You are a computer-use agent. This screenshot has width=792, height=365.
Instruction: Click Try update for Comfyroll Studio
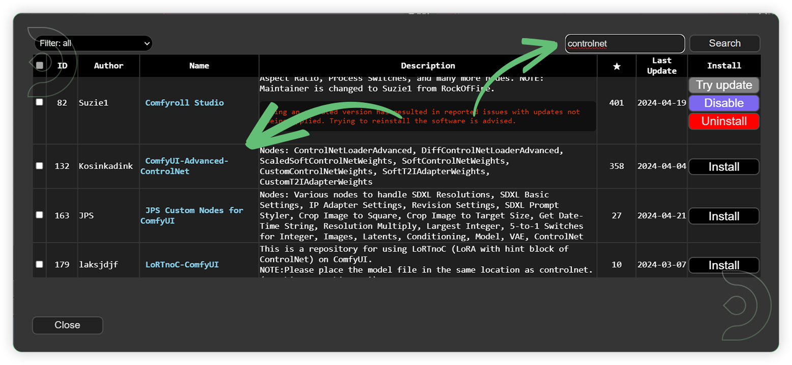724,85
